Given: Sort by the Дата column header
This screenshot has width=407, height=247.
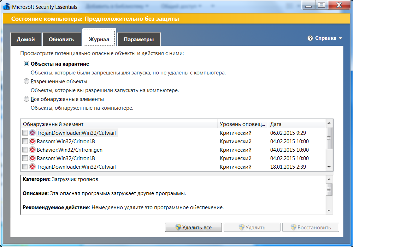Looking at the screenshot, I should (x=296, y=124).
